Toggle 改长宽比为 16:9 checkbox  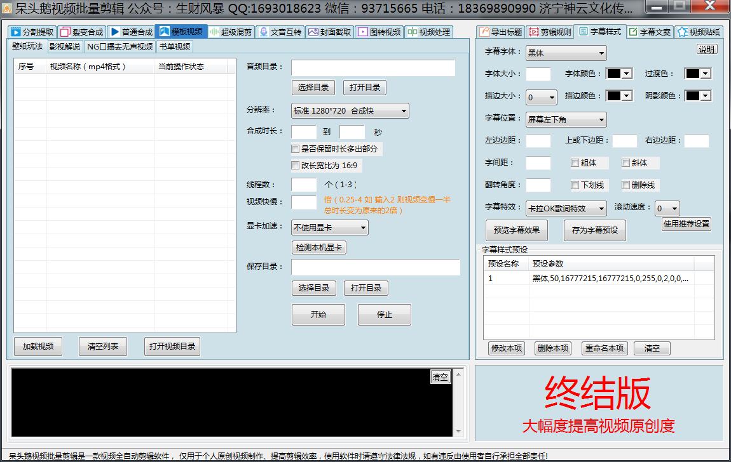pos(295,165)
